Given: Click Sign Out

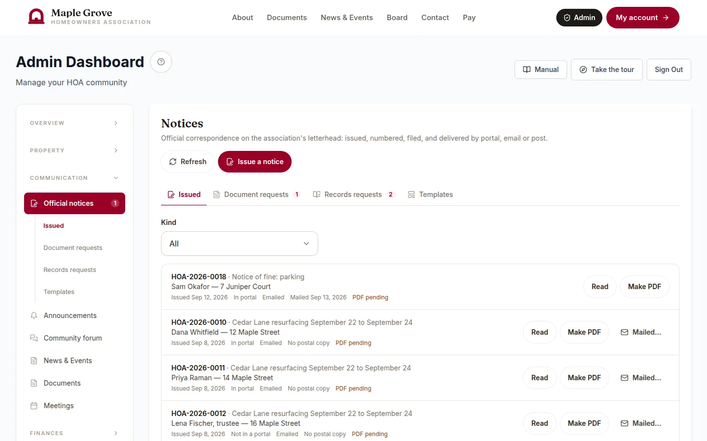Looking at the screenshot, I should (x=669, y=70).
